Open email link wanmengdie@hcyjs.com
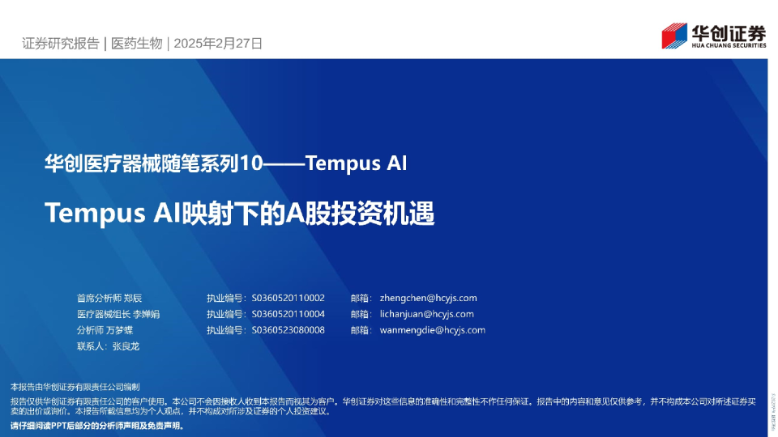Screen dimensions: 778x437 click(x=433, y=330)
